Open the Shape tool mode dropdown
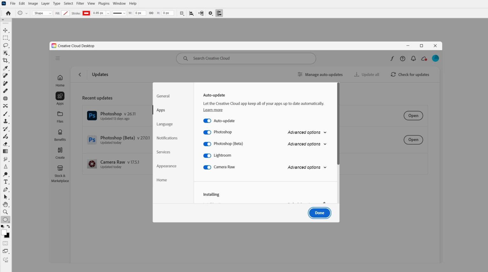 click(42, 13)
